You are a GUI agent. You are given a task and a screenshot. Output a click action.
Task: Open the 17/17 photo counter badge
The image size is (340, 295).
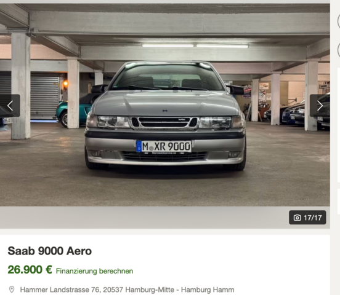tap(307, 218)
